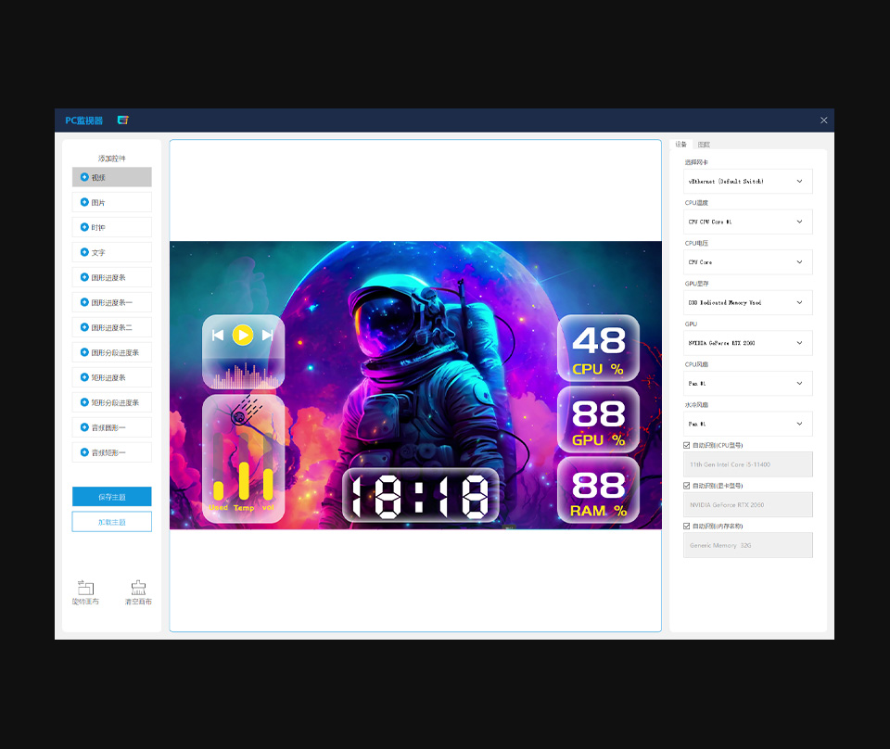This screenshot has width=890, height=749.
Task: Click the 加载主题 load theme button
Action: click(112, 522)
